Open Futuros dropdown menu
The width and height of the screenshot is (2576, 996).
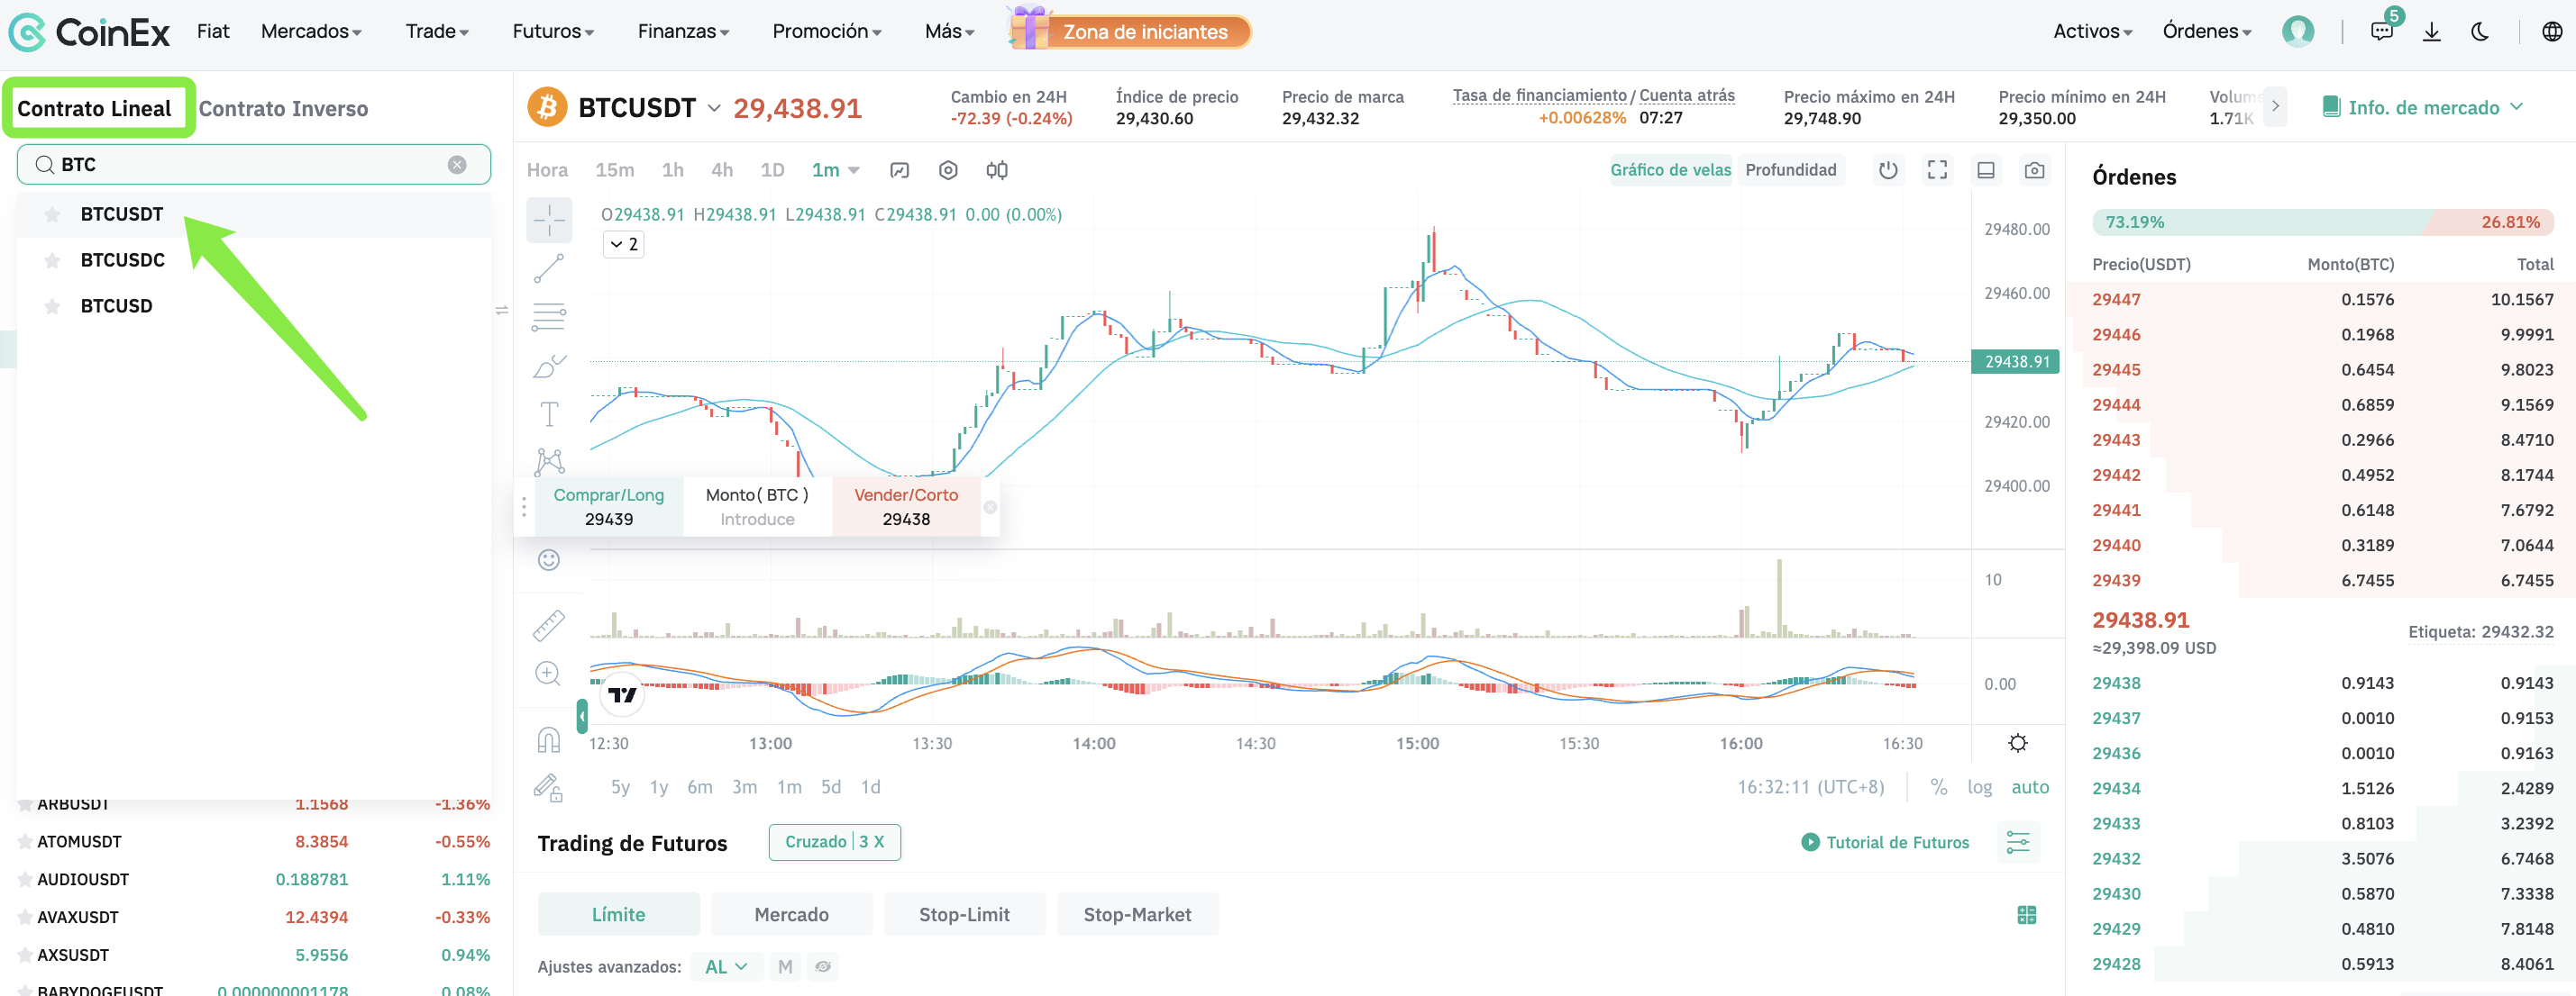[x=553, y=32]
